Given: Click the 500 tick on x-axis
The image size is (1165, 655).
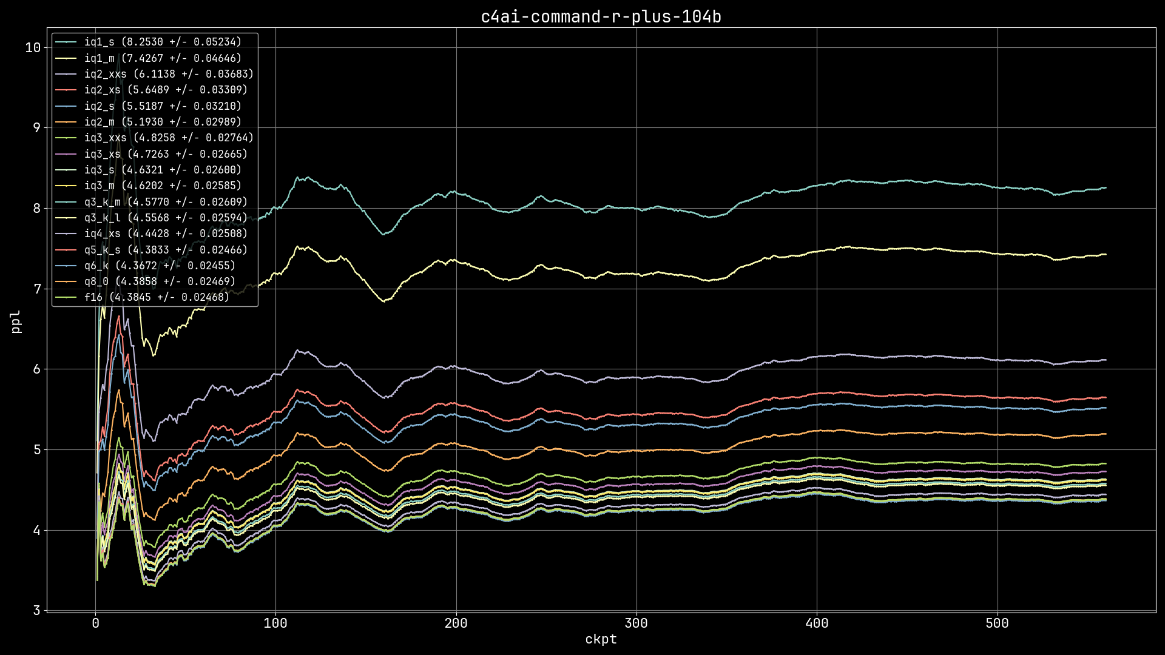Looking at the screenshot, I should tap(997, 623).
